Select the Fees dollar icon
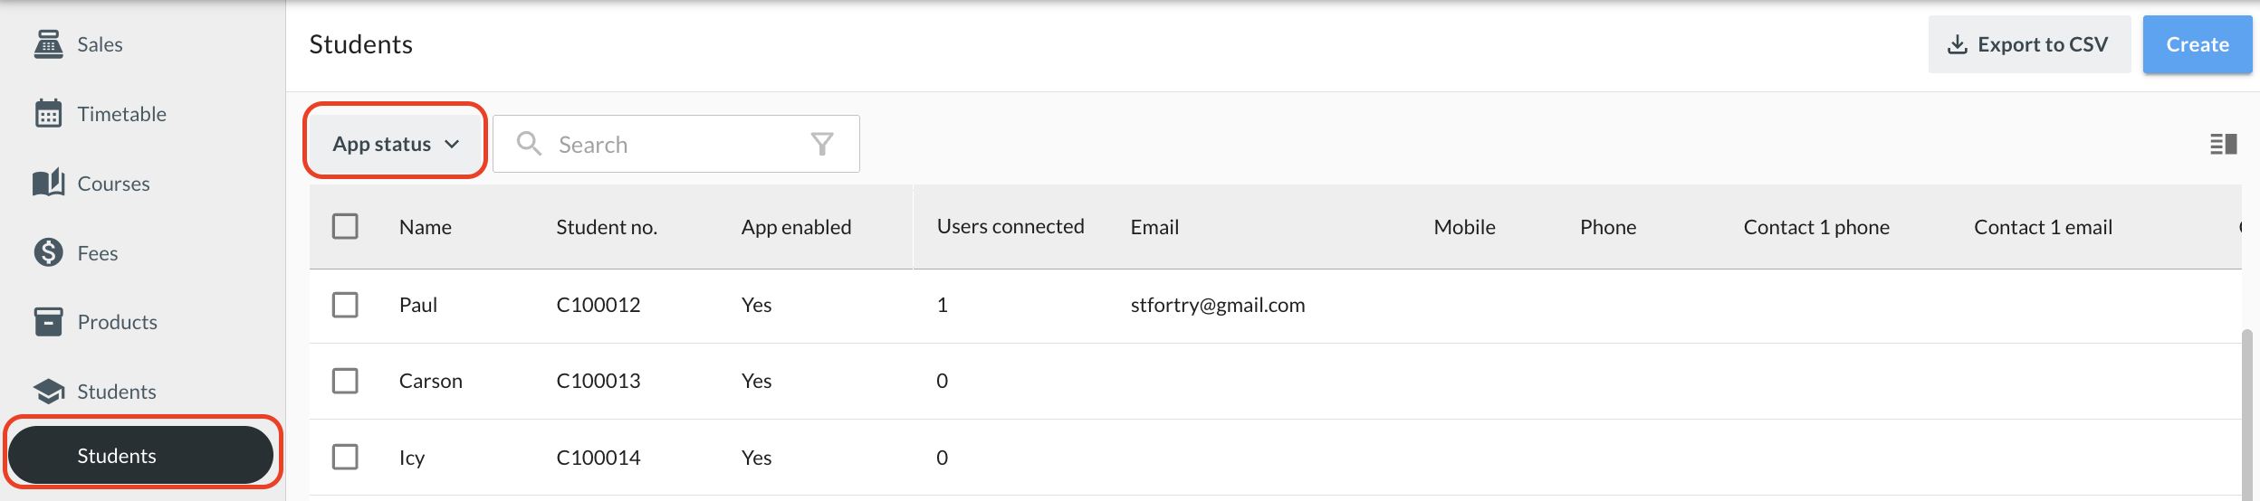 48,252
